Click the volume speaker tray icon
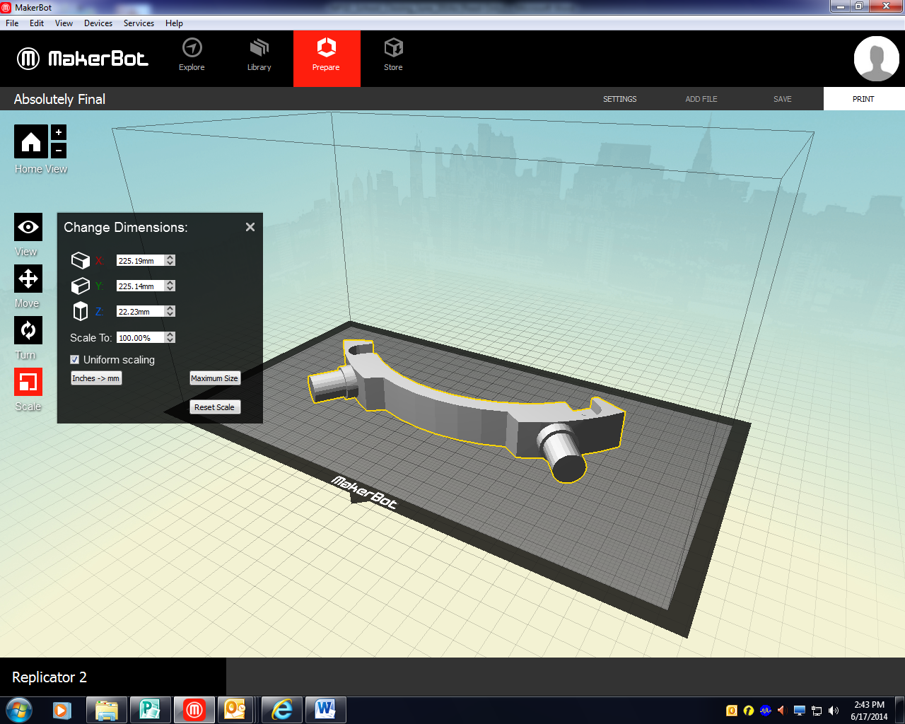Screen dimensions: 905x724 (834, 711)
